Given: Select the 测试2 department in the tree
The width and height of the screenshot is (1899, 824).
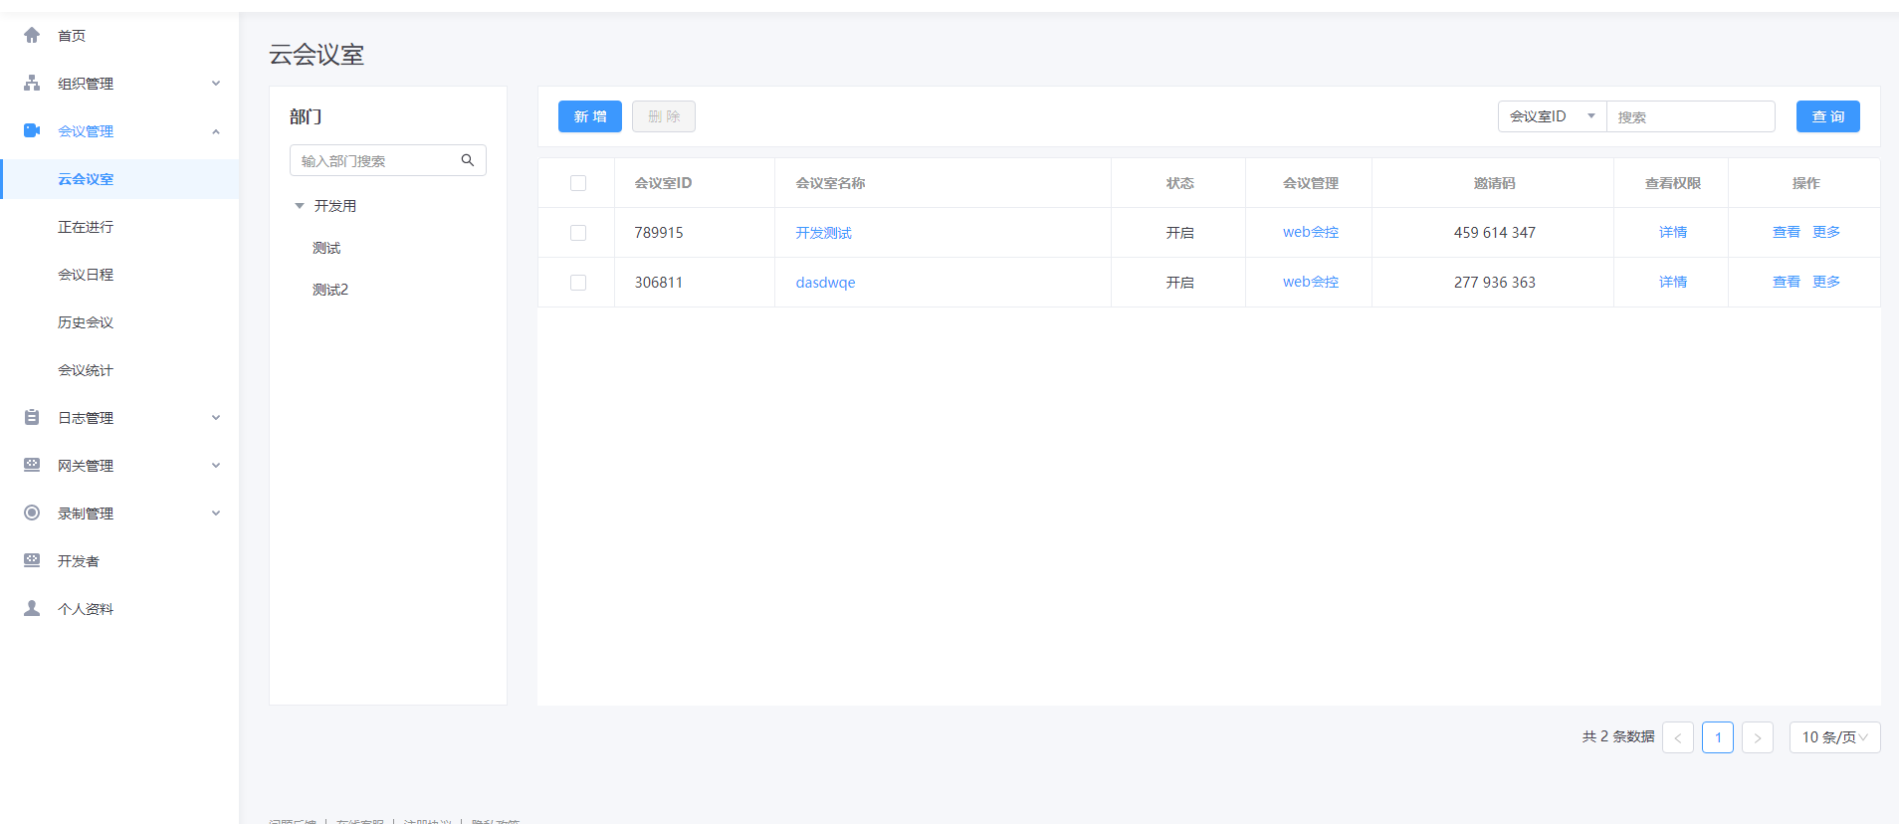Looking at the screenshot, I should pos(330,290).
